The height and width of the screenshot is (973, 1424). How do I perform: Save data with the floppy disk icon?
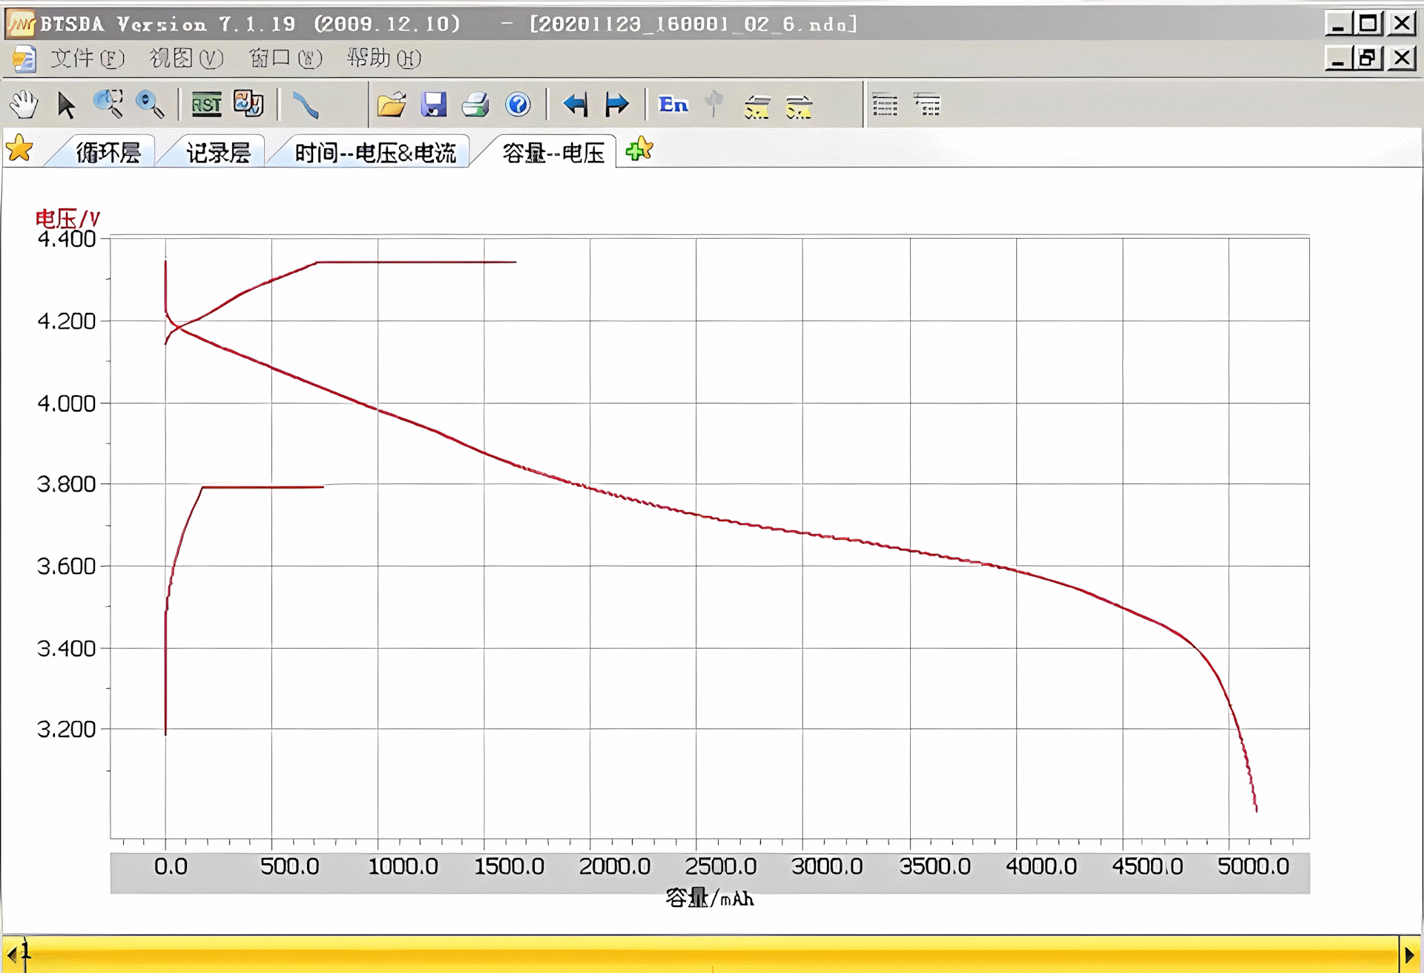pos(433,105)
